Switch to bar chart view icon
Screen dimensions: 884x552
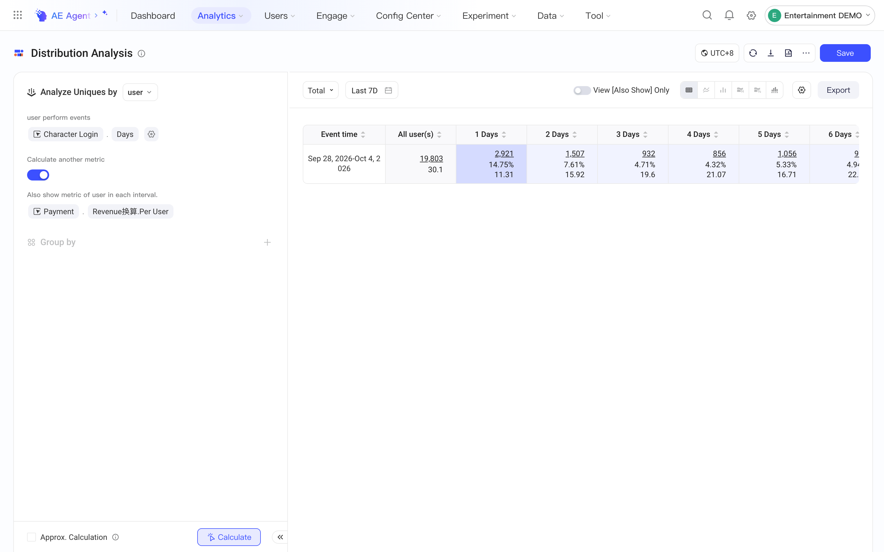coord(723,90)
